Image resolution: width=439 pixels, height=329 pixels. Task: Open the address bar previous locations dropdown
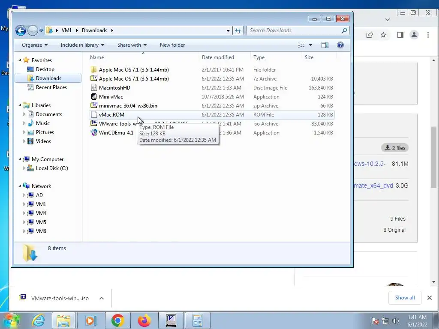pos(228,30)
